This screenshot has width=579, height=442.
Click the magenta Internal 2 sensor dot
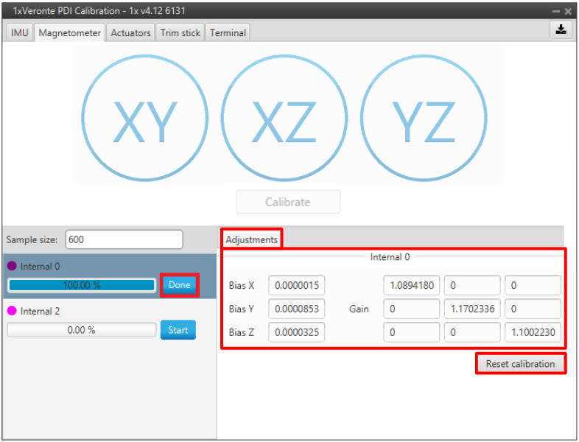12,311
